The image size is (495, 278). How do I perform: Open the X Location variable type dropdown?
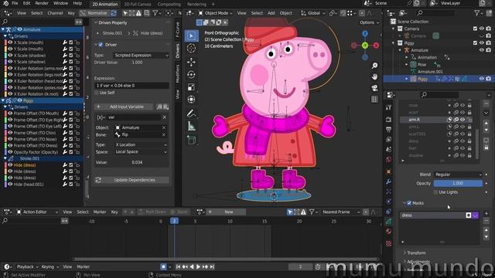coord(141,144)
